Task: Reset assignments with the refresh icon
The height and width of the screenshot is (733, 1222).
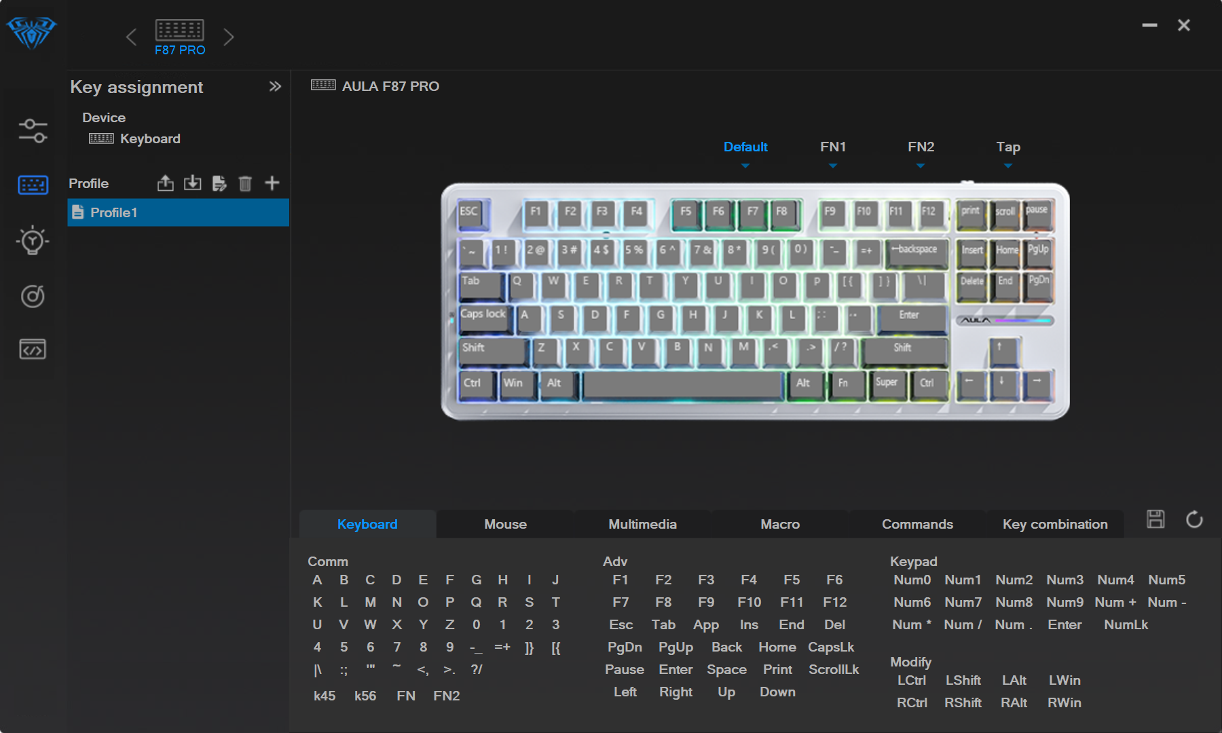Action: (x=1194, y=520)
